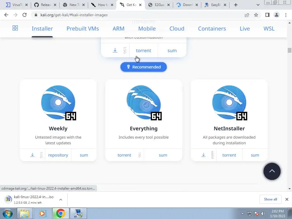Close the E2Guardian tab
Screen dimensions: 292x219
168,5
